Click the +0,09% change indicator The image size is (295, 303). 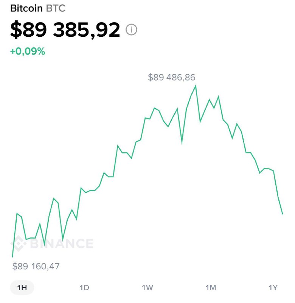pos(28,51)
